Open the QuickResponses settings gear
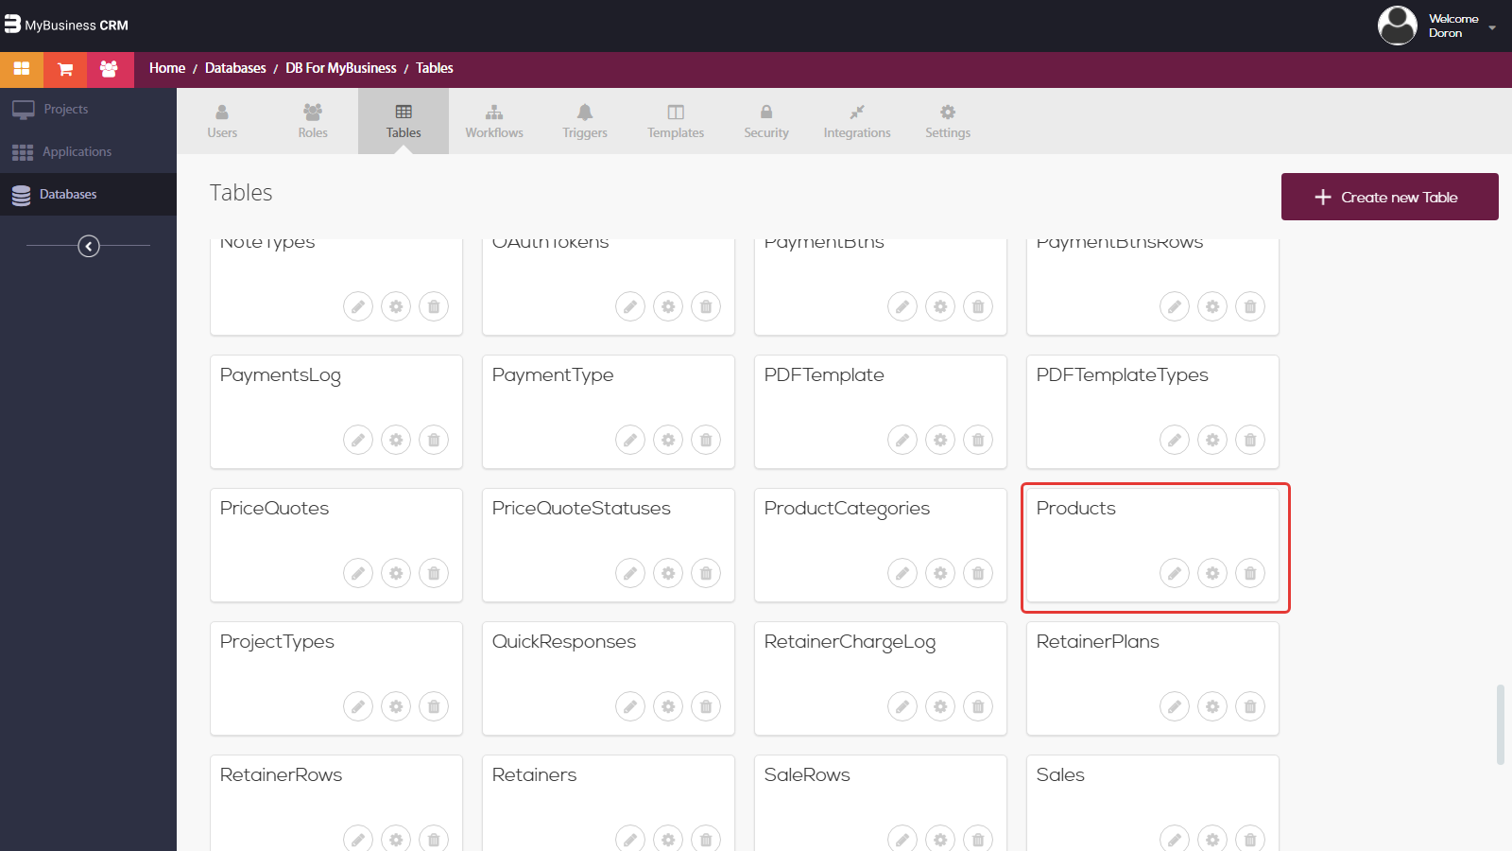 coord(668,706)
